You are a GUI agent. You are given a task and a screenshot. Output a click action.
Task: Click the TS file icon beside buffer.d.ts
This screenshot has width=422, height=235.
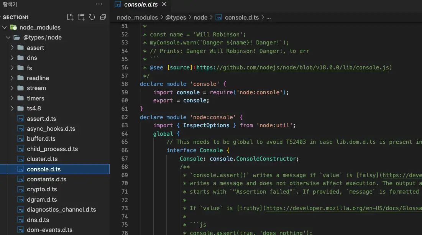21,139
